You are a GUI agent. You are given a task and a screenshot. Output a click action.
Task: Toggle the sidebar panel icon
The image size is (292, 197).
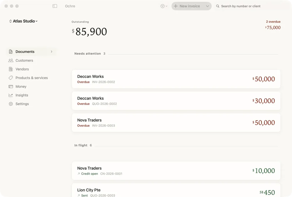[55, 6]
